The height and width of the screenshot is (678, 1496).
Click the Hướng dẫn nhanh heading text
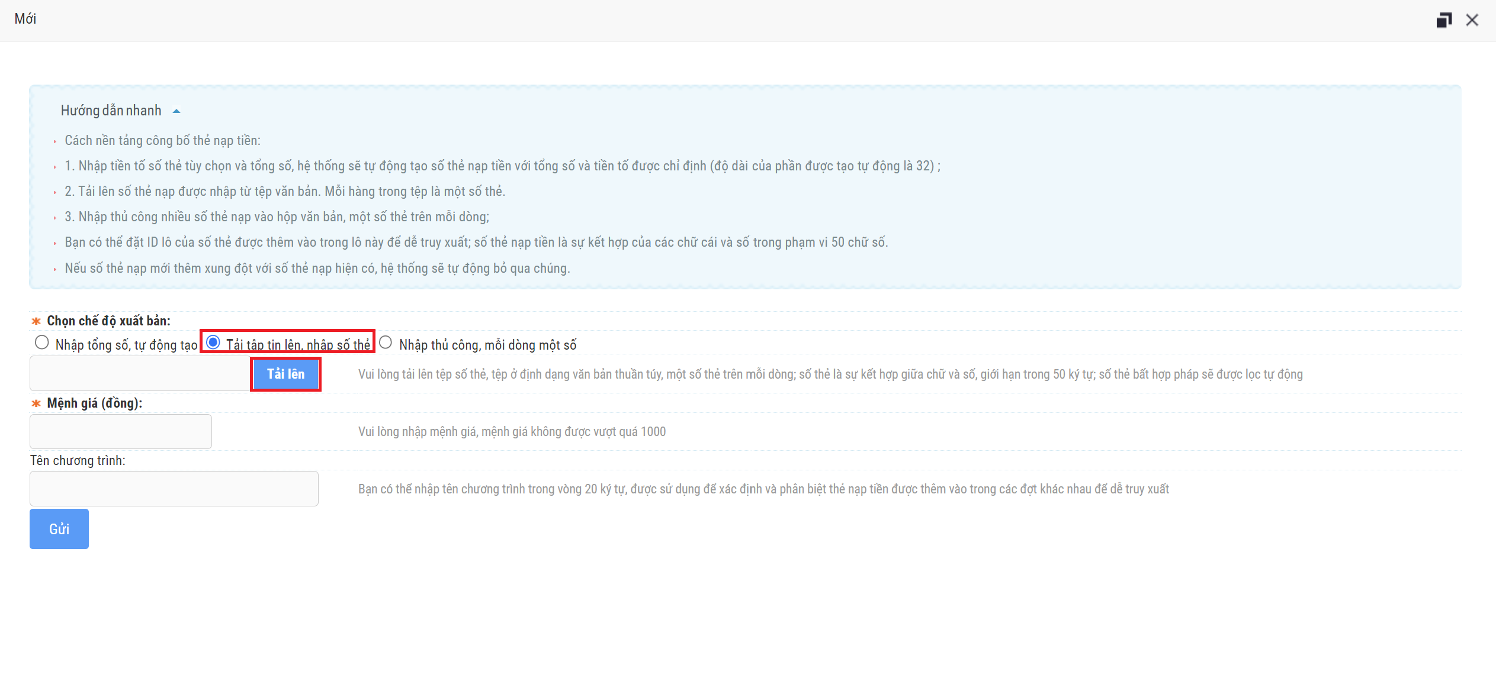tap(111, 111)
